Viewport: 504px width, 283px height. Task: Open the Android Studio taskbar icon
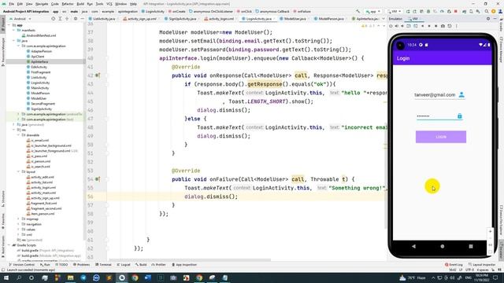click(x=122, y=277)
